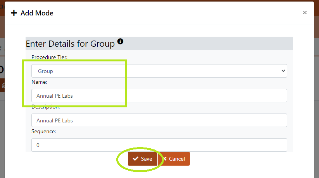Viewport: 319px width, 178px height.
Task: Save the new group
Action: pos(143,159)
